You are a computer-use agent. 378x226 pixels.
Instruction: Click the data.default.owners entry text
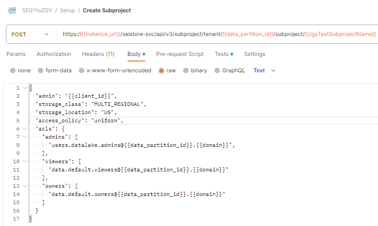click(137, 194)
